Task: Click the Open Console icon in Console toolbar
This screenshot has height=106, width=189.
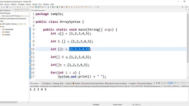Action: click(182, 83)
